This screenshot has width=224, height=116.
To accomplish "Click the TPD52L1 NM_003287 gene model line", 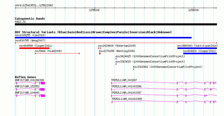I will 164,83.
